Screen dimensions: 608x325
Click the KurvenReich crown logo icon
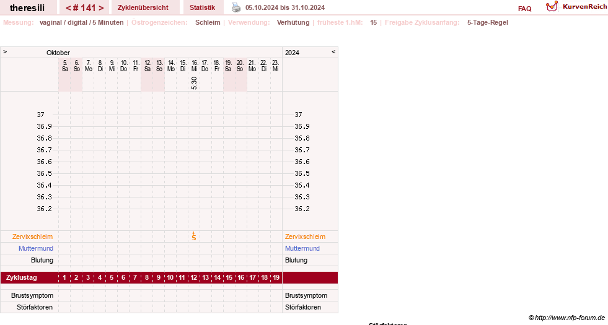pos(552,6)
